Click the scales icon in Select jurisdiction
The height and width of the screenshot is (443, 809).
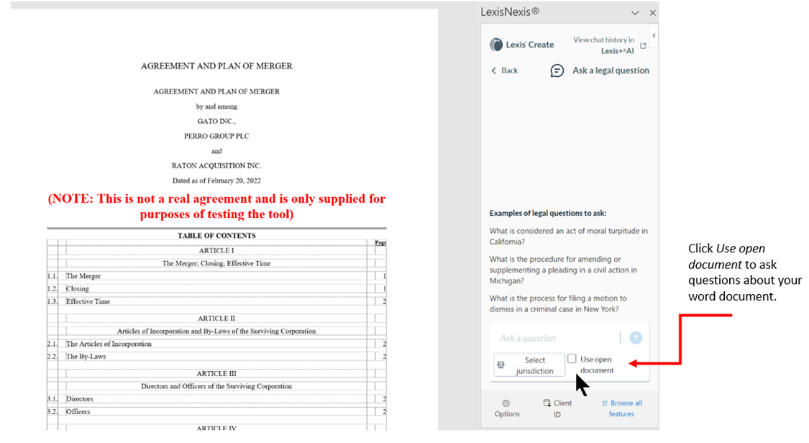coord(501,365)
